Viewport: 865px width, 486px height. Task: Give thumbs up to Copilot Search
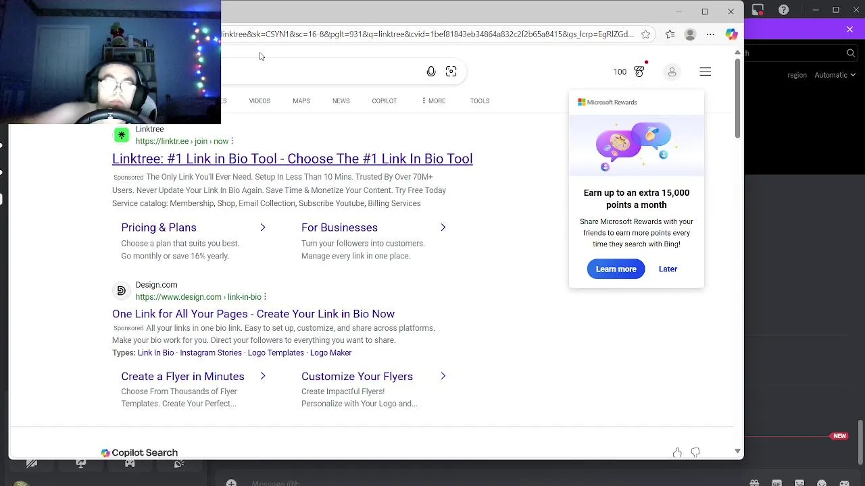[677, 453]
